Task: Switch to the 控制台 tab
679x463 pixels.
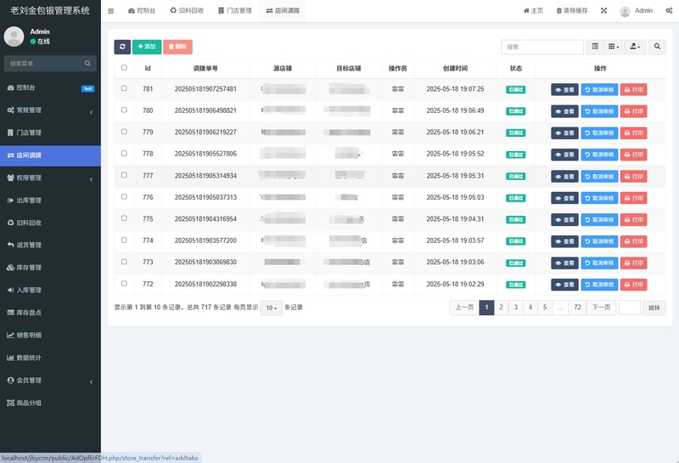Action: click(x=142, y=11)
